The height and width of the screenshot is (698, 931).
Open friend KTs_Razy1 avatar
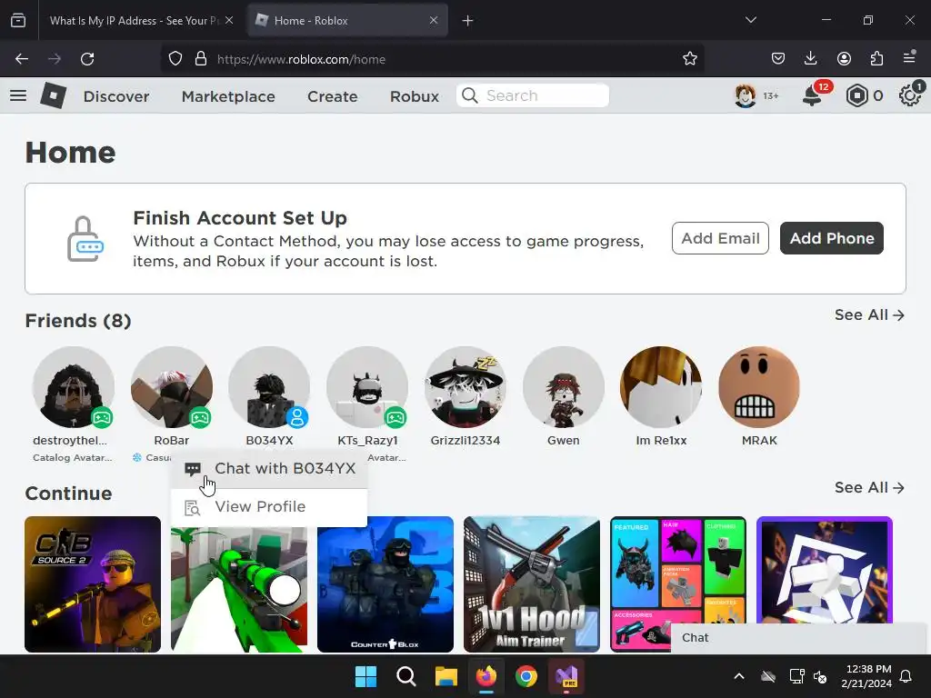[x=367, y=387]
